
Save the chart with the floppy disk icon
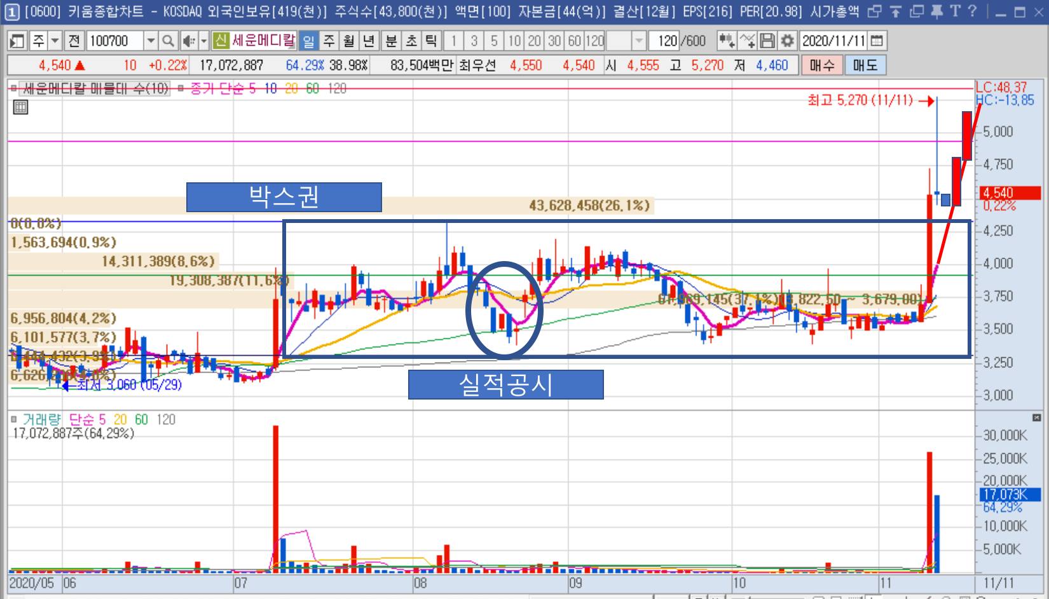click(767, 41)
